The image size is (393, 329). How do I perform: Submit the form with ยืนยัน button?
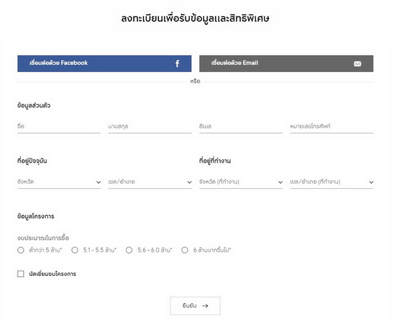tap(195, 305)
